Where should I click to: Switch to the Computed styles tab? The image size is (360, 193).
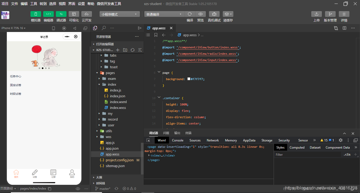point(297,148)
